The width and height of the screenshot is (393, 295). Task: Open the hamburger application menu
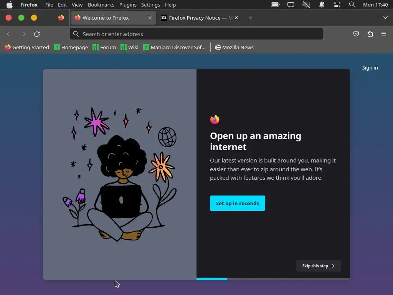384,34
